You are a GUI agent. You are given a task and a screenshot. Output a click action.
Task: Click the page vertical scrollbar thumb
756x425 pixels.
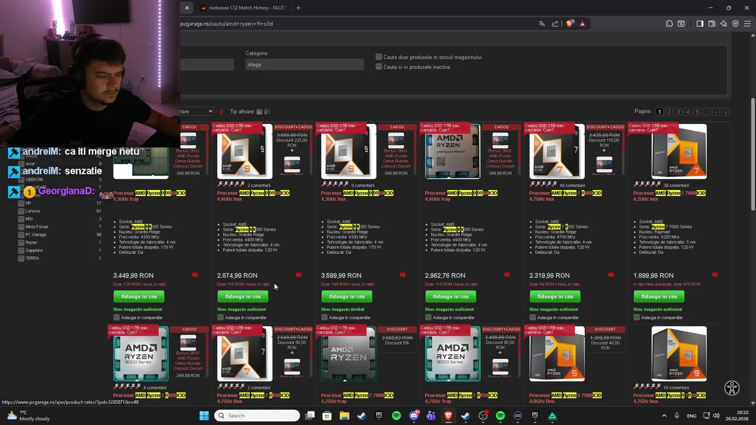pyautogui.click(x=752, y=153)
